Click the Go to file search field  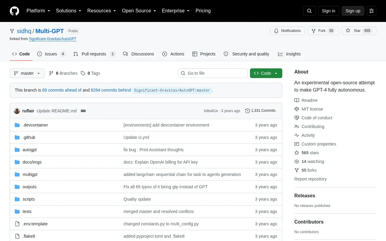tap(213, 73)
